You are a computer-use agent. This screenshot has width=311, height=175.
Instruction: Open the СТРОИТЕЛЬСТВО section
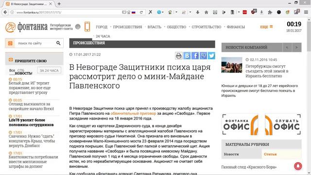[206, 27]
